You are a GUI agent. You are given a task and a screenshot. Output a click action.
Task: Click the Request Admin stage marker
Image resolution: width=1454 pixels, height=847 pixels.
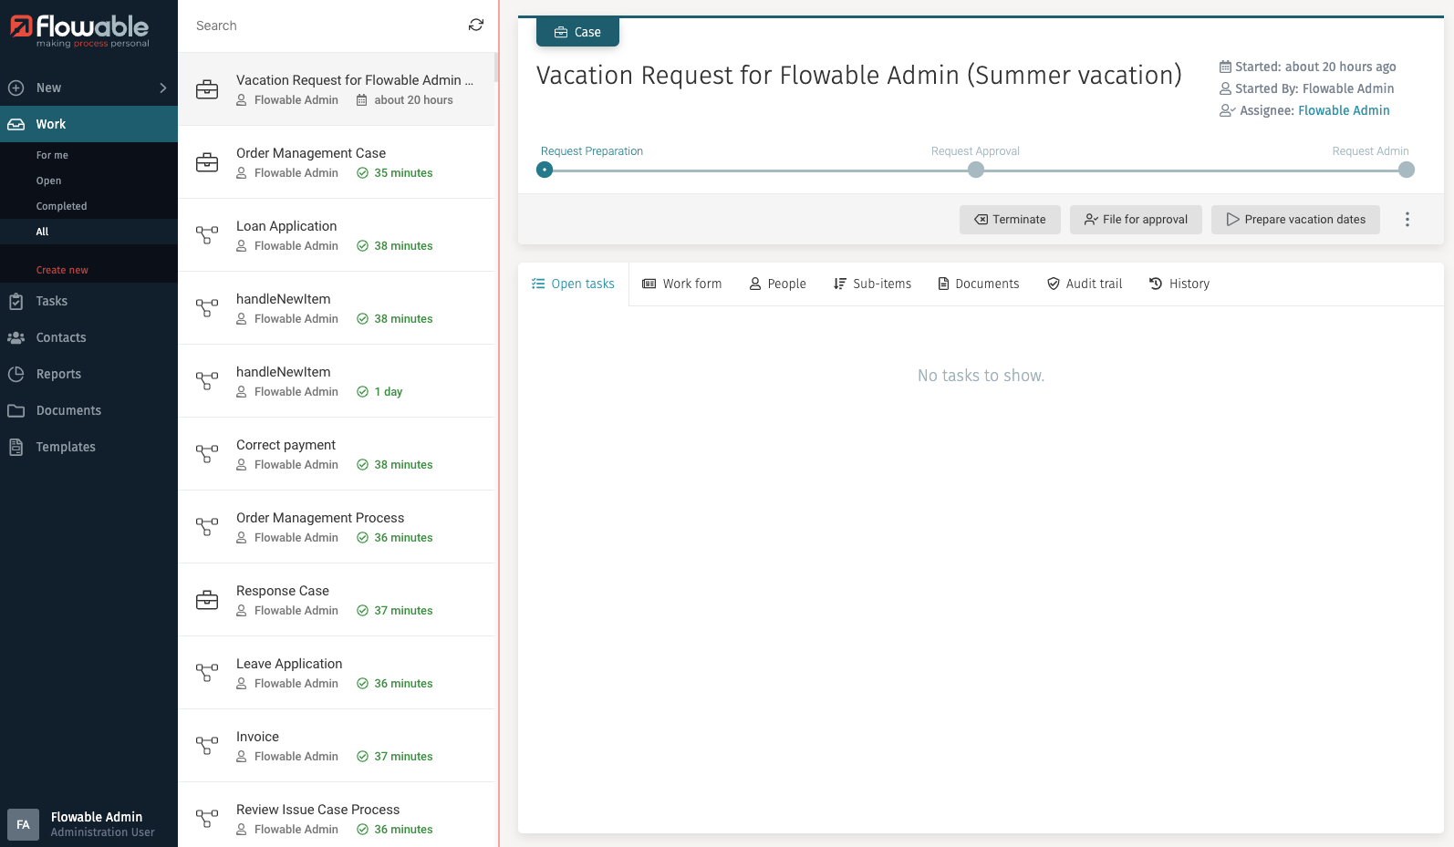pyautogui.click(x=1407, y=170)
